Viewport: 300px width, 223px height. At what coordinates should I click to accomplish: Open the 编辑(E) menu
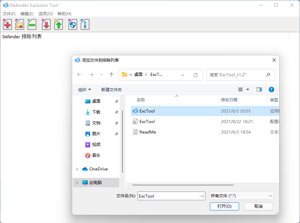27,14
